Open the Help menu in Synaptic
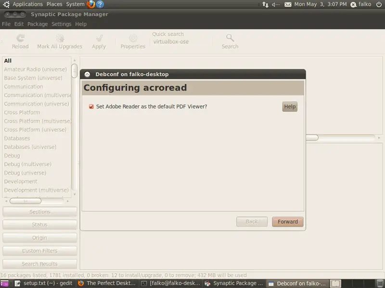Viewport: 385px width, 288px height. pos(81,24)
